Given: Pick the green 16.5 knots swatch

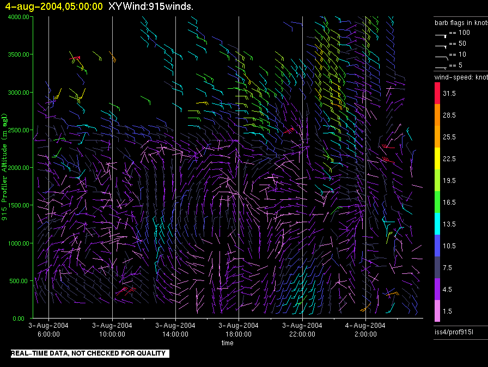Looking at the screenshot, I should coord(437,202).
